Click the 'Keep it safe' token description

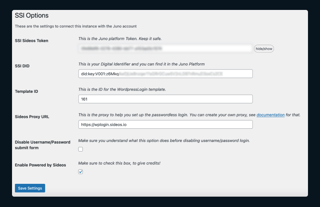(x=120, y=39)
